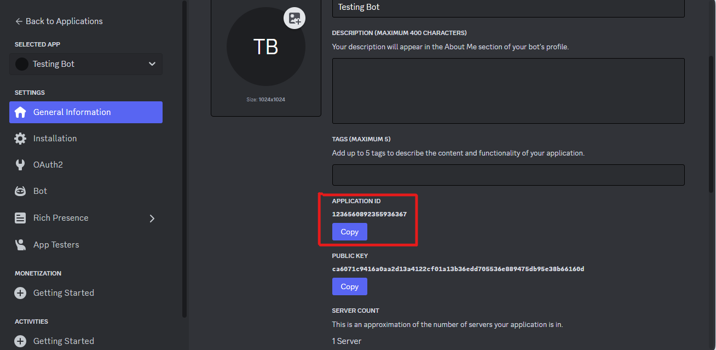Open the Testing Bot app selector dropdown

point(85,64)
